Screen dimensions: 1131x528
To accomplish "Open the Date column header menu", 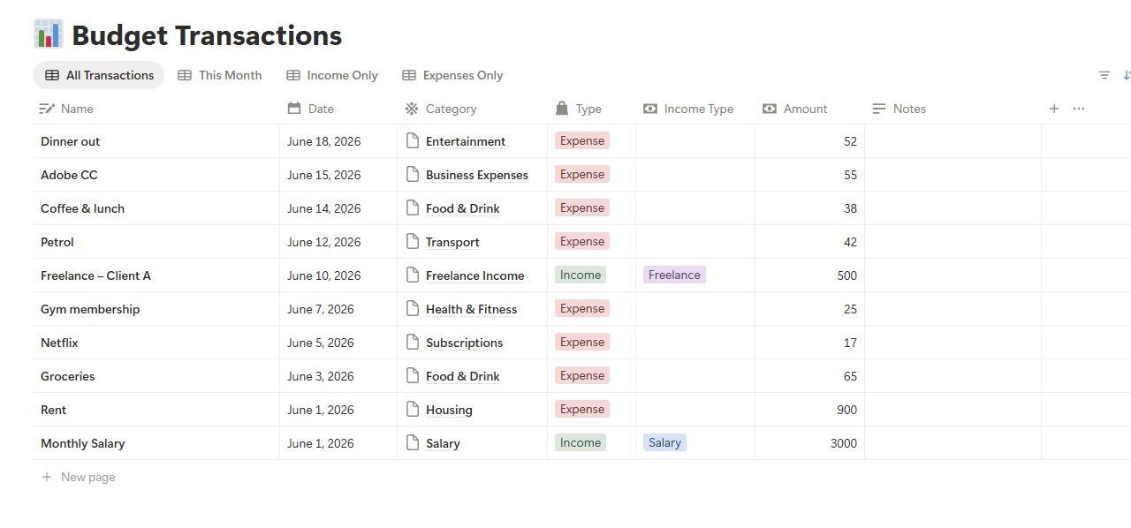I will coord(338,109).
